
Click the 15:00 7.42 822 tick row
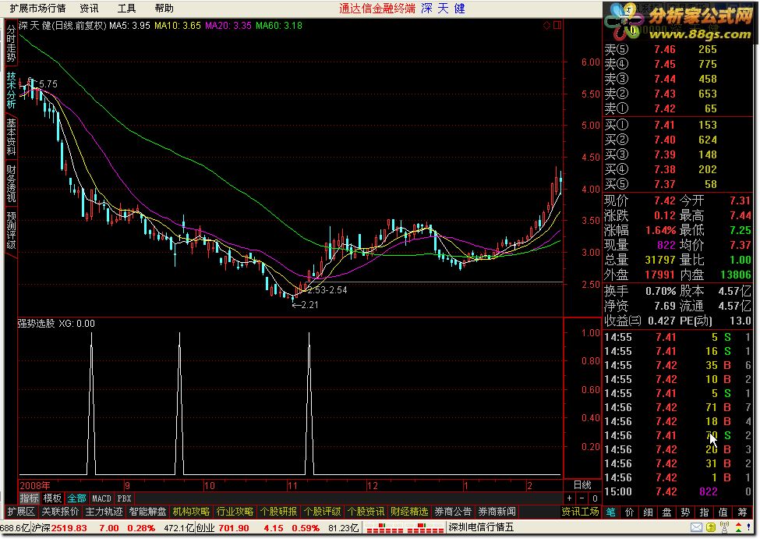[677, 492]
